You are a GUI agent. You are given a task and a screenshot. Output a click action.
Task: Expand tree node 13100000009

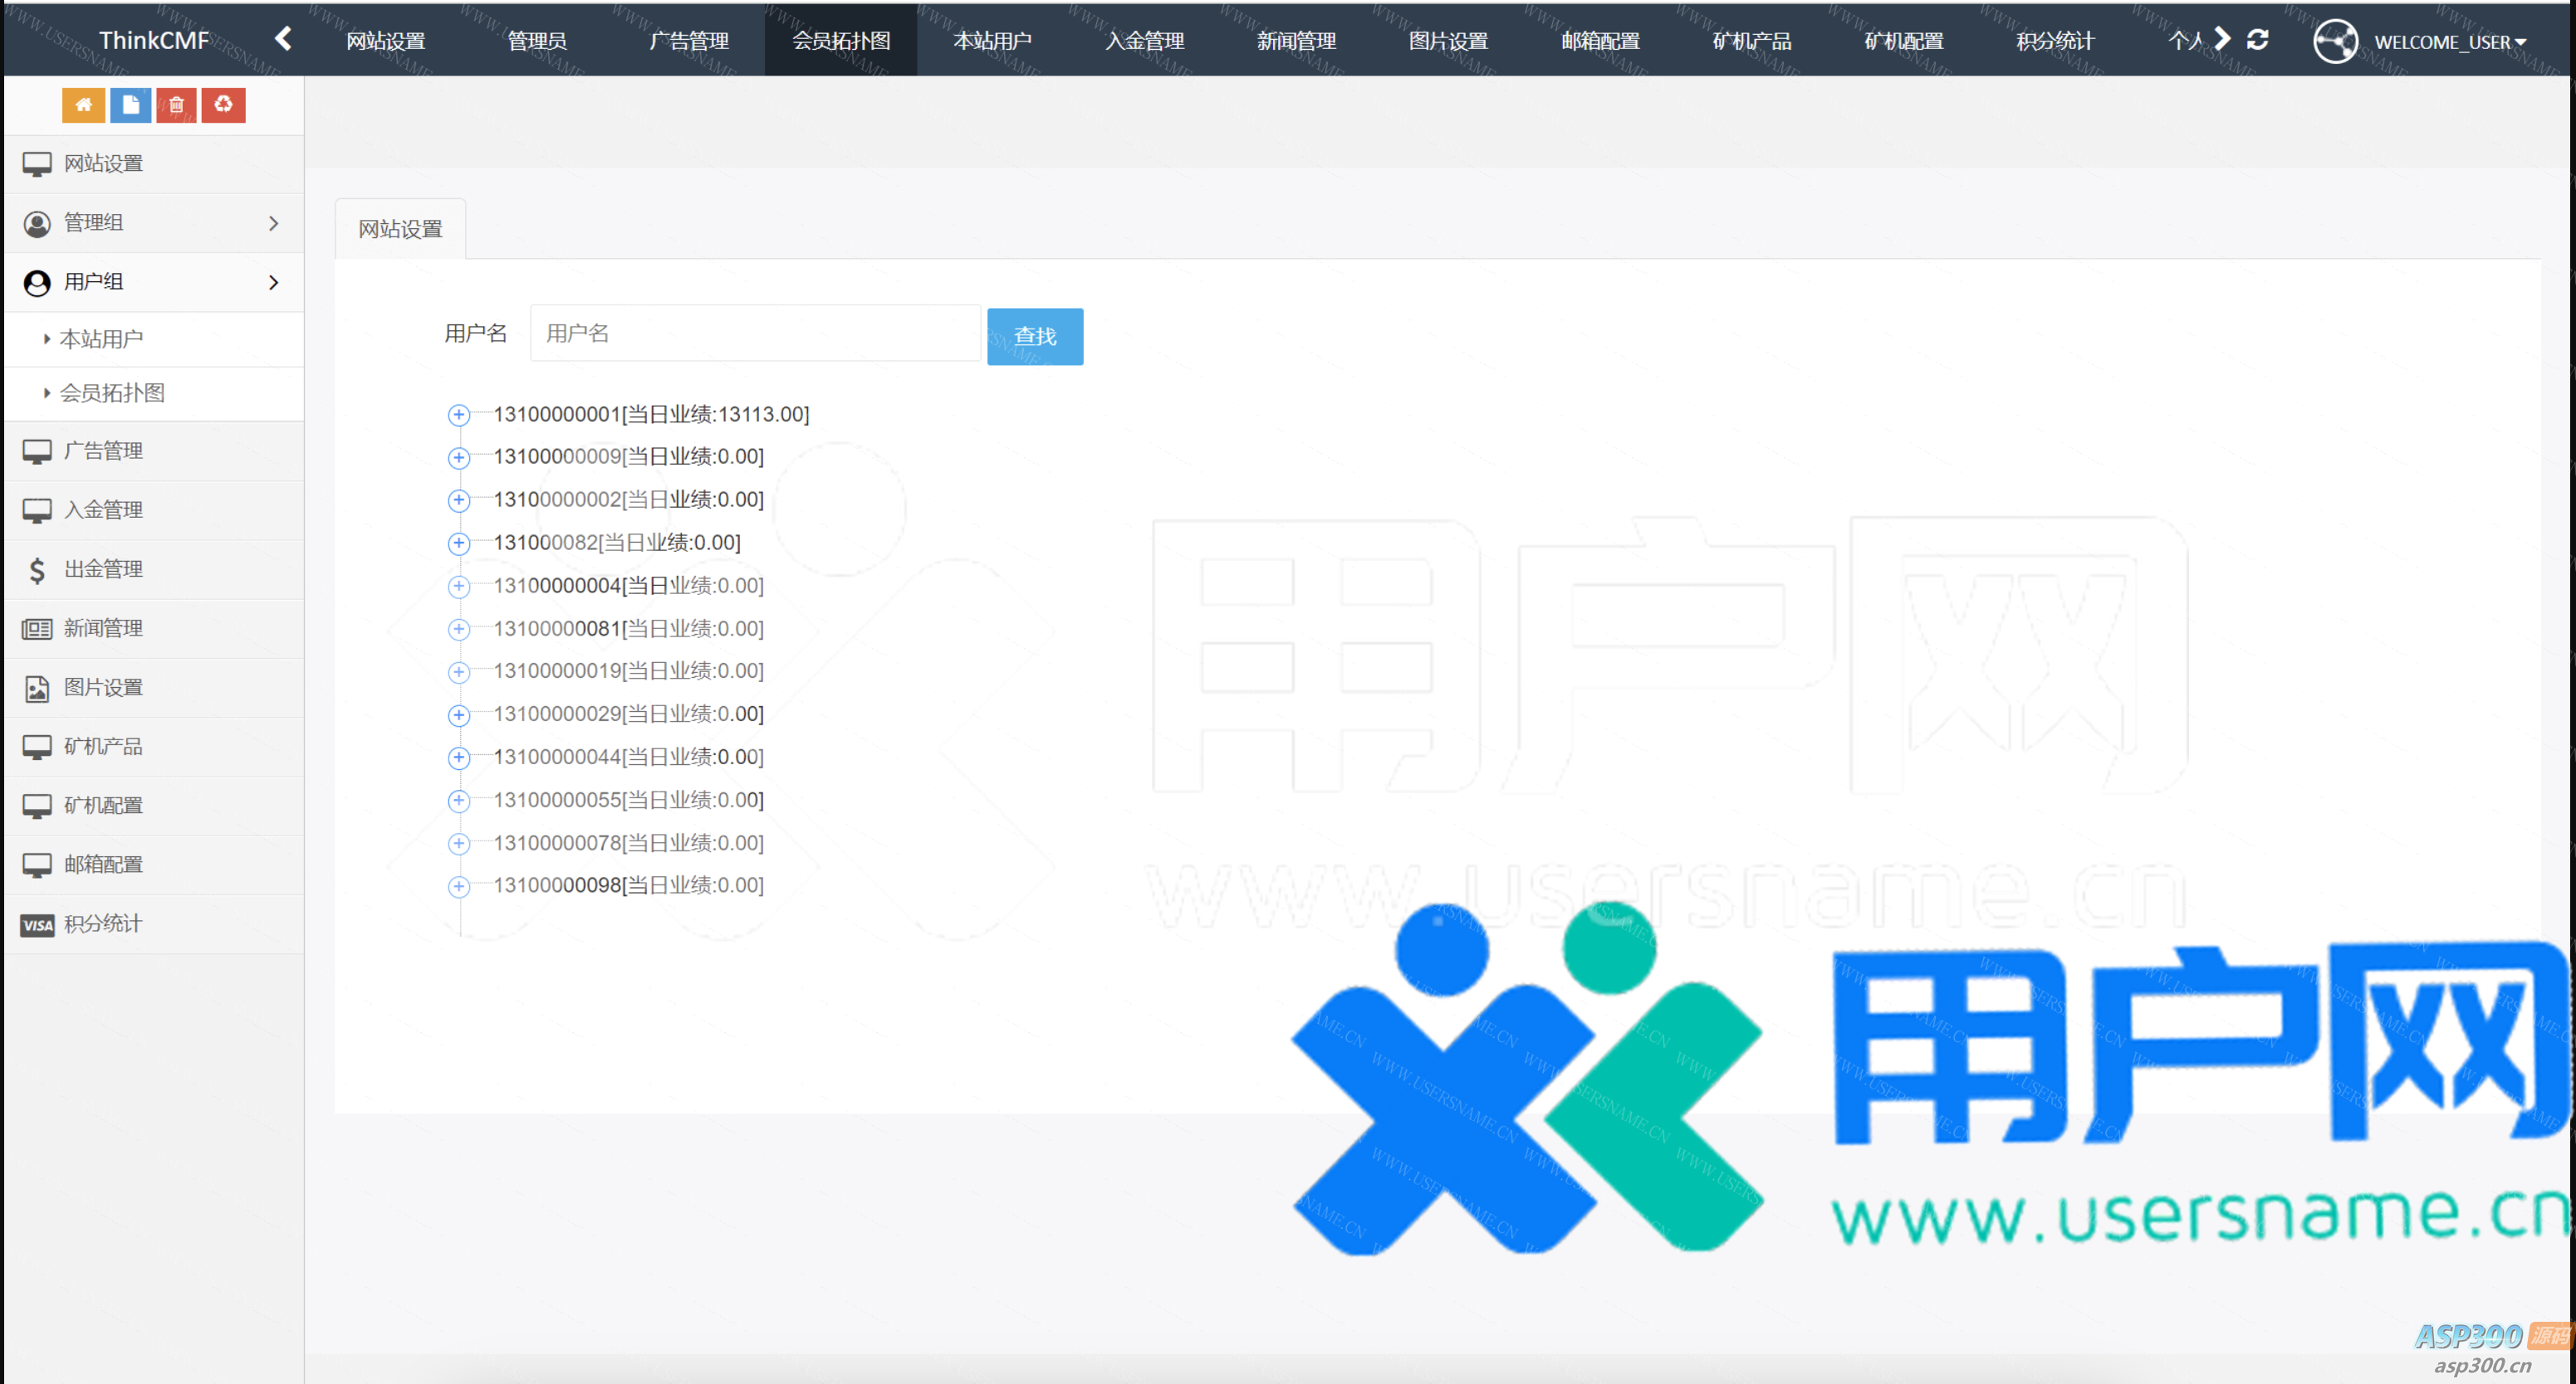pos(458,458)
